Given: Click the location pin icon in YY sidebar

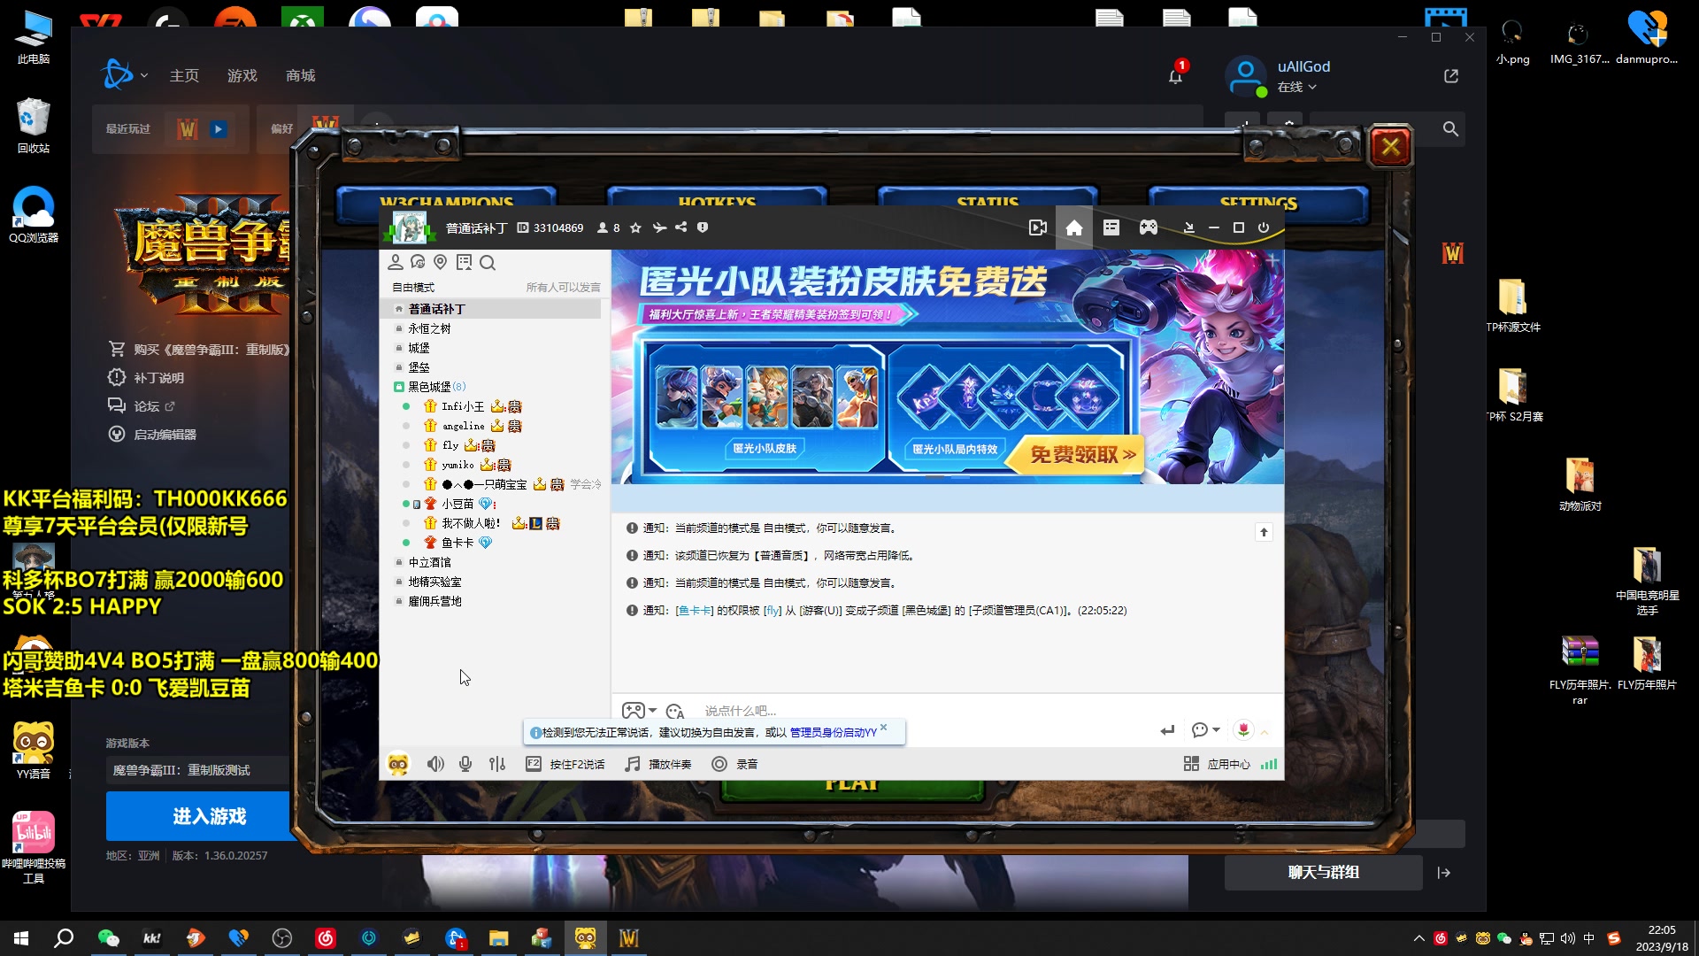Looking at the screenshot, I should coord(441,262).
